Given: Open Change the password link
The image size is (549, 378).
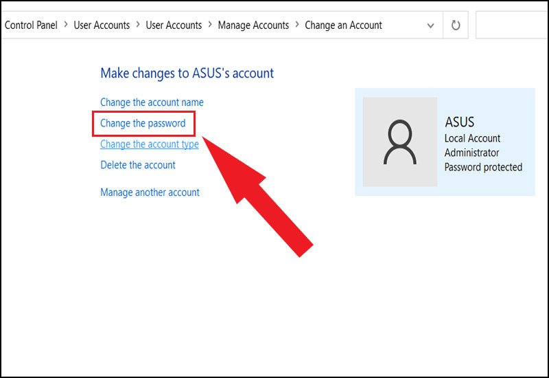Looking at the screenshot, I should (x=143, y=124).
